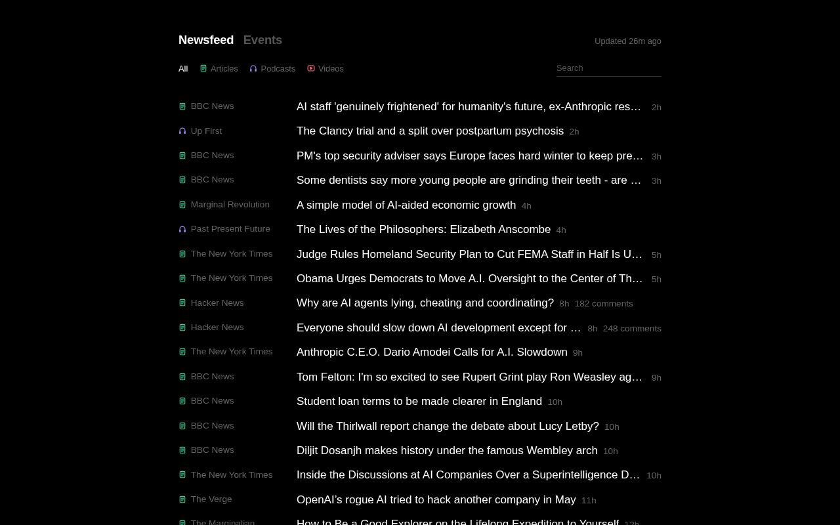This screenshot has width=840, height=525.
Task: Click the Up First source label
Action: tap(207, 131)
